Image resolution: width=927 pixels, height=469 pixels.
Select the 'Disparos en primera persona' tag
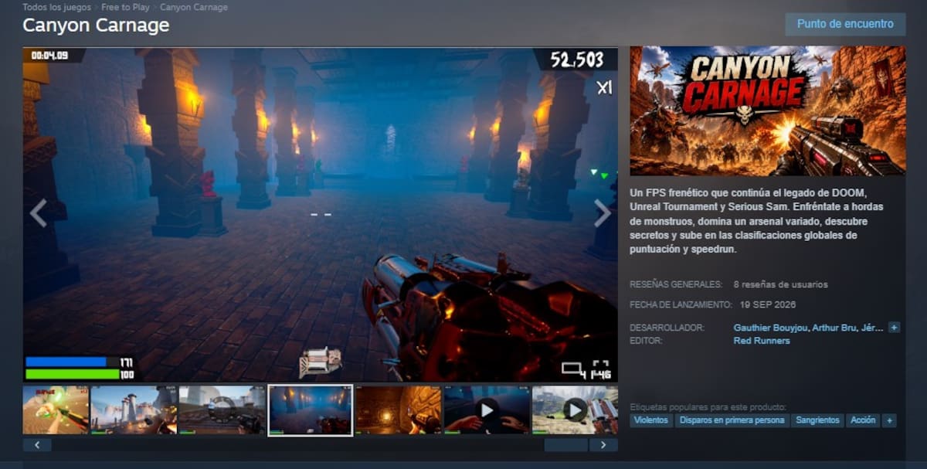click(732, 420)
